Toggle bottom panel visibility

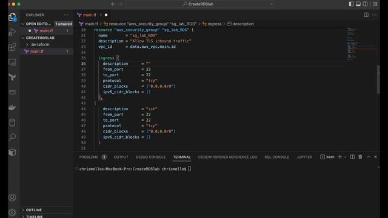pos(358,4)
